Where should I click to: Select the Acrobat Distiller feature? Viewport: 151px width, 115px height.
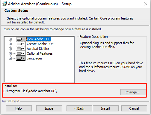(x=38, y=49)
